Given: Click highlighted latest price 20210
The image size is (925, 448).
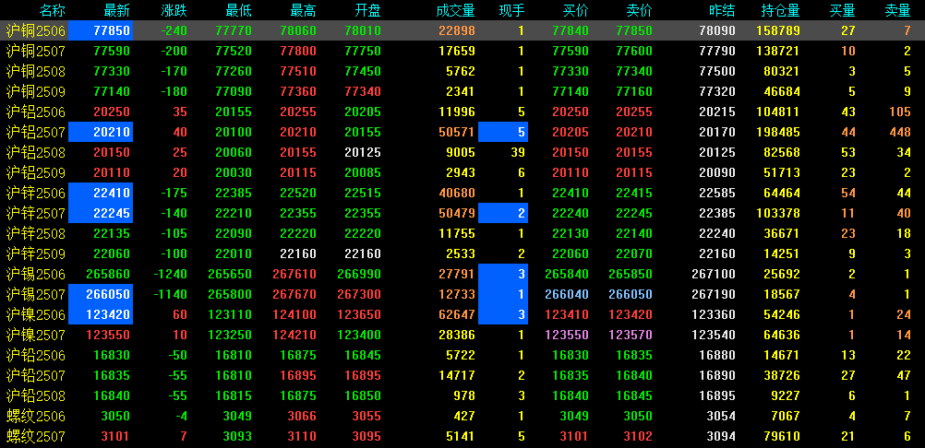Looking at the screenshot, I should 101,132.
